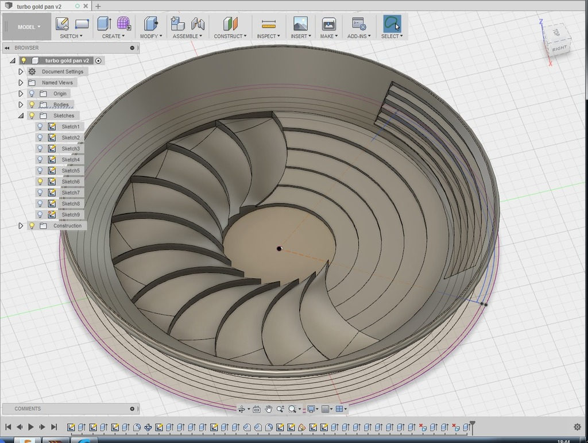The image size is (588, 443).
Task: Activate the Pan tool
Action: point(268,409)
